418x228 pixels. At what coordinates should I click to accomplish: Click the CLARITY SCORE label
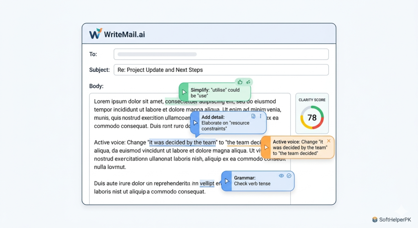point(312,100)
